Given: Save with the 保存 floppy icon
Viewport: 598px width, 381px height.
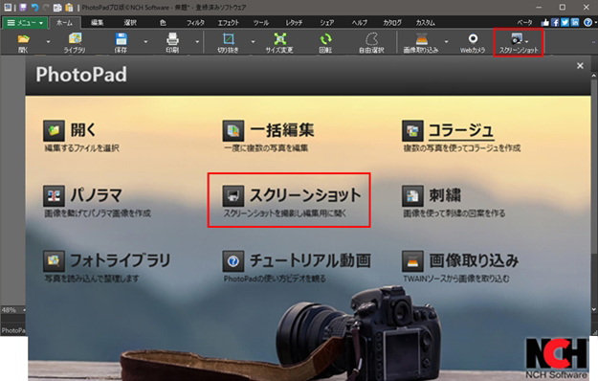Looking at the screenshot, I should point(121,42).
